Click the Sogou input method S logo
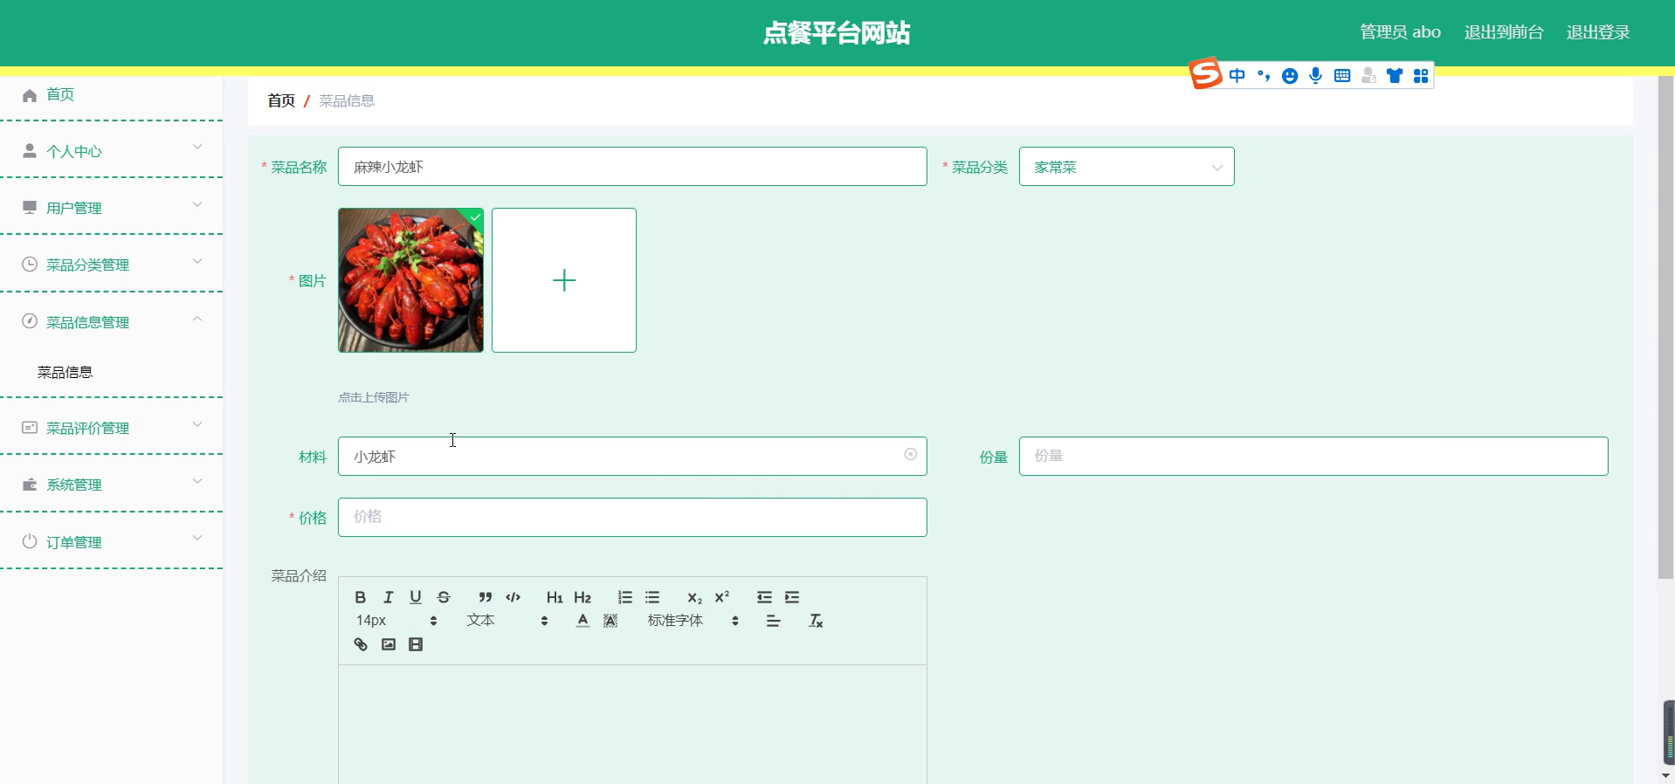This screenshot has height=784, width=1675. [1205, 73]
